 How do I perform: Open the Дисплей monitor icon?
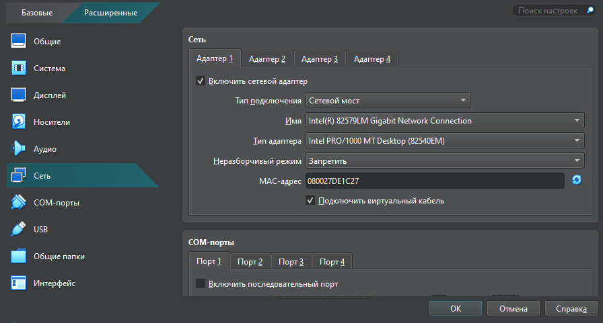[19, 95]
